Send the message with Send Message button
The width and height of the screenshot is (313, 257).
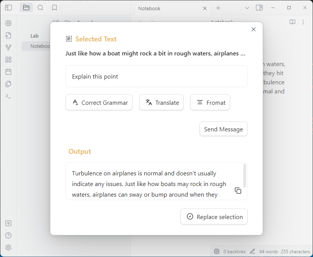coord(224,129)
